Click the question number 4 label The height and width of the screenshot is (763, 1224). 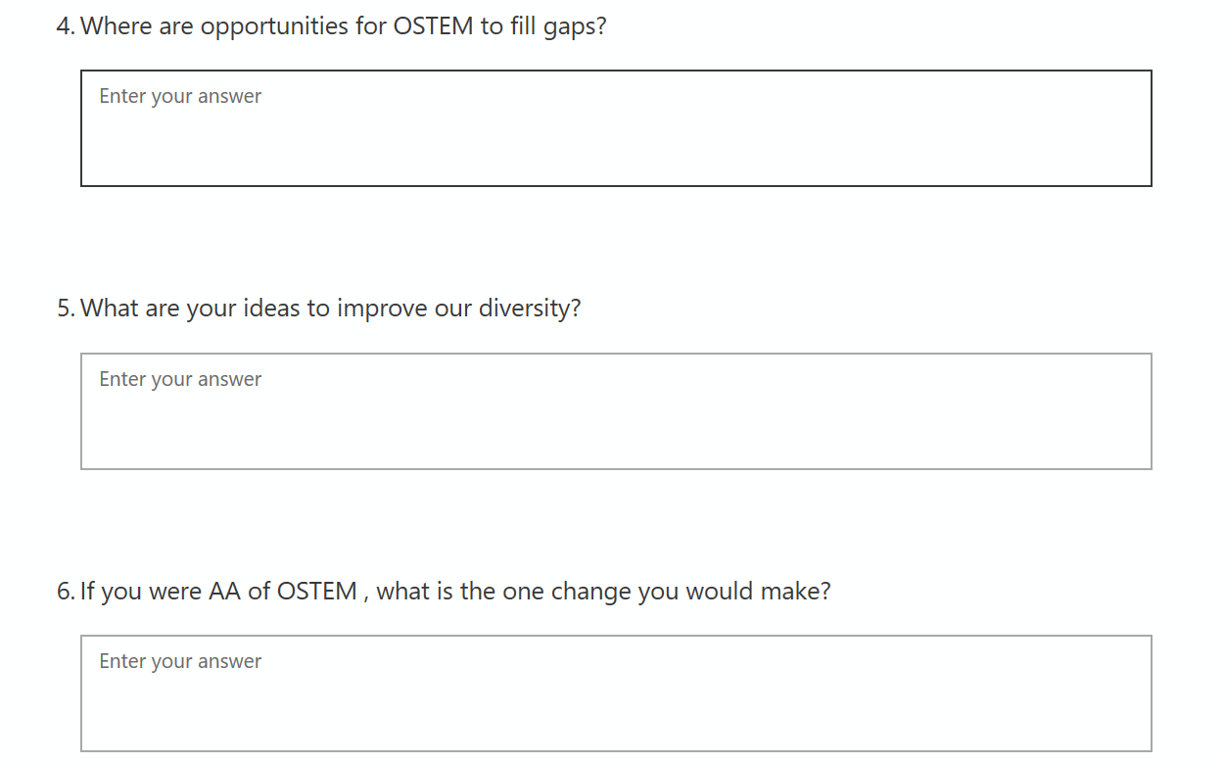tap(65, 26)
